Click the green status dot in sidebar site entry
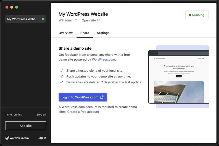The image size is (219, 146). click(43, 19)
